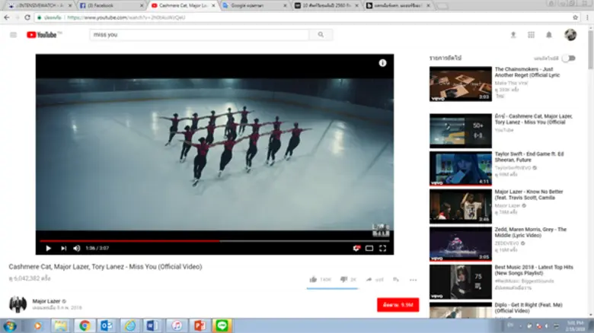Open the upload video icon
The image size is (594, 333).
[513, 35]
